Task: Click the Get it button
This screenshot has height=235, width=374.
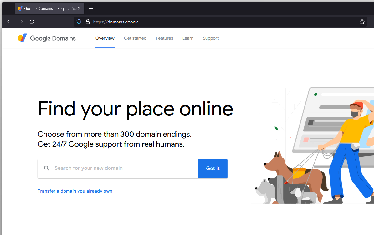Action: click(x=213, y=169)
